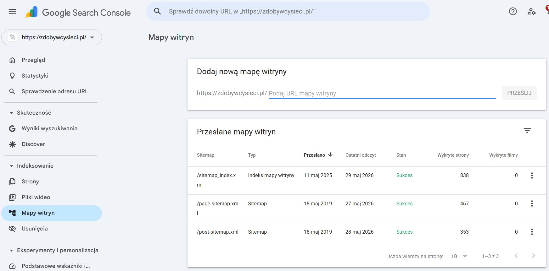Image resolution: width=549 pixels, height=271 pixels.
Task: Click the Usunięcia crossed-eye icon
Action: point(12,229)
